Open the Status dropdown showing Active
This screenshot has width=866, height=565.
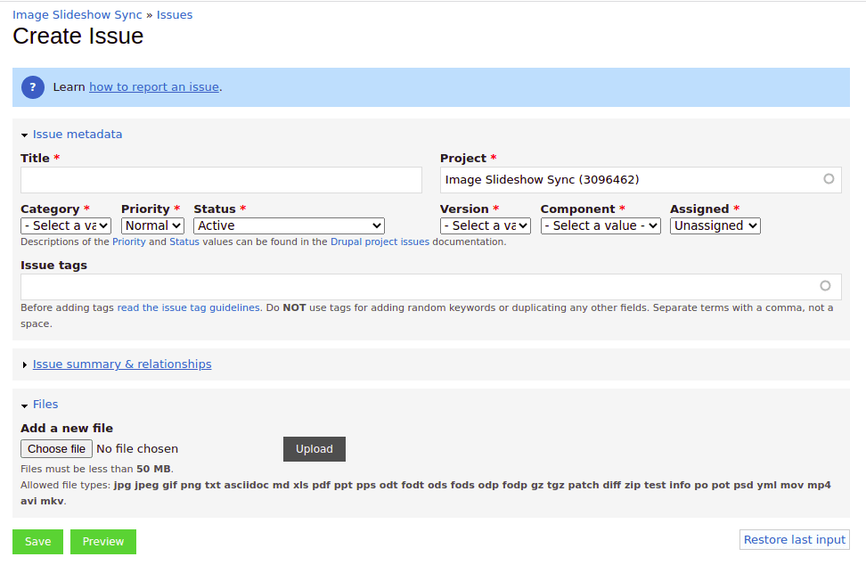[x=289, y=225]
